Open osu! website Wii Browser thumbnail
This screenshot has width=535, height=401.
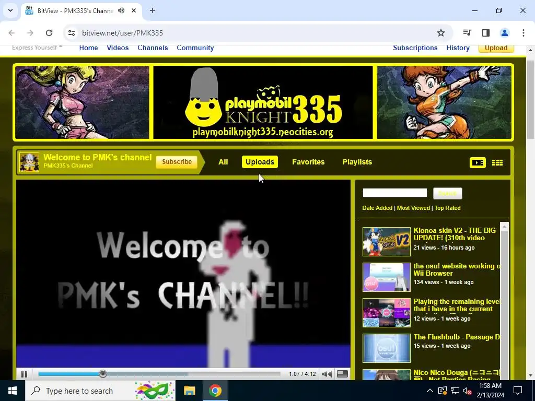tap(386, 277)
